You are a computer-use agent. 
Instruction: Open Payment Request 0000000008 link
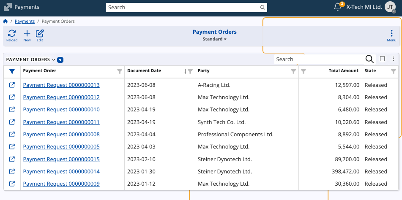pos(61,135)
